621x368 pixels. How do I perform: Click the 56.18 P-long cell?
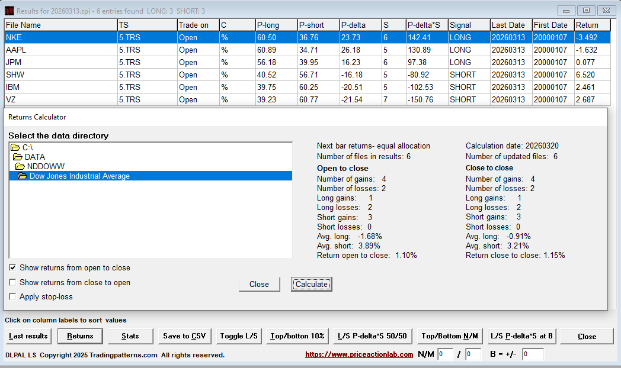(x=277, y=63)
